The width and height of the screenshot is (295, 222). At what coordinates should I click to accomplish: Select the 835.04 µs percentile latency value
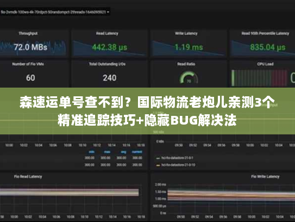[x=267, y=47]
